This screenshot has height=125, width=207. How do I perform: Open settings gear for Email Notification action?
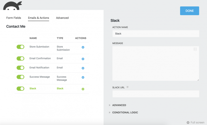click(83, 68)
